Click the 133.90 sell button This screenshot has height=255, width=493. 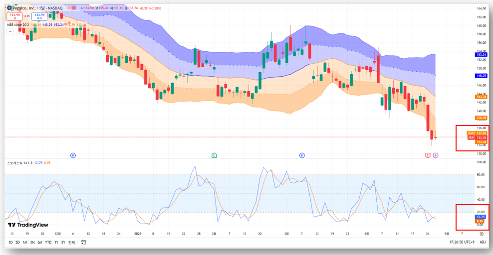(15, 16)
